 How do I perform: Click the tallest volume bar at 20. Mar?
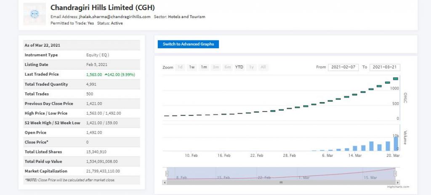pyautogui.click(x=396, y=144)
